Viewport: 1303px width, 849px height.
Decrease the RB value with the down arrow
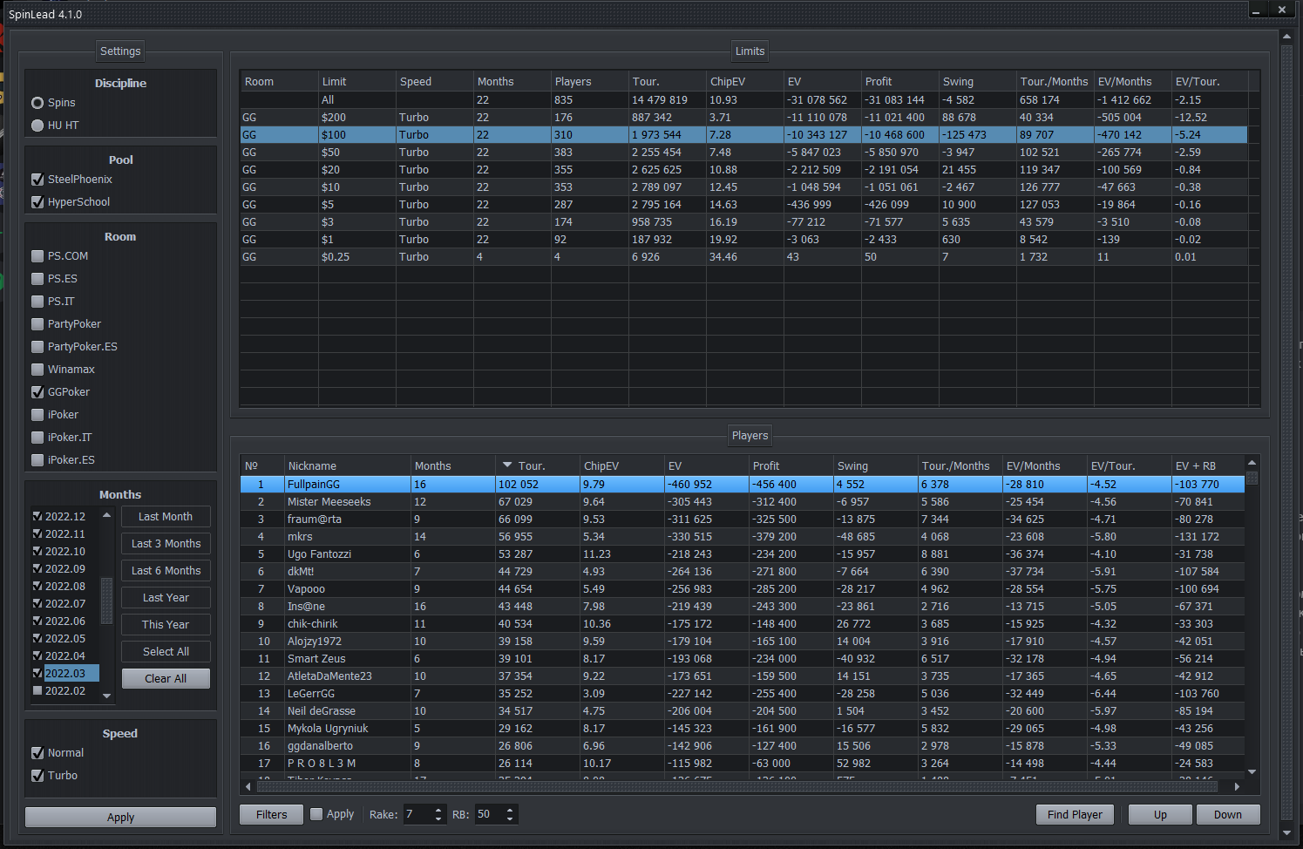pos(510,819)
